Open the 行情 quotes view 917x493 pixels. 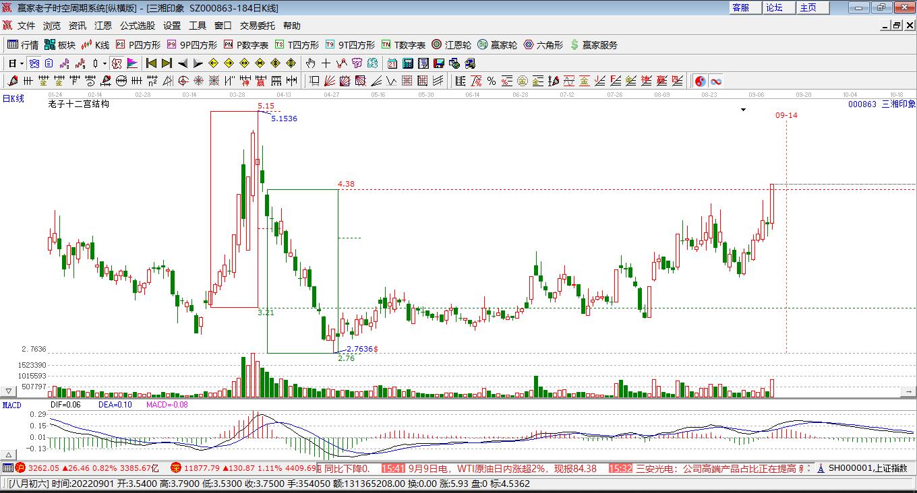(x=22, y=45)
